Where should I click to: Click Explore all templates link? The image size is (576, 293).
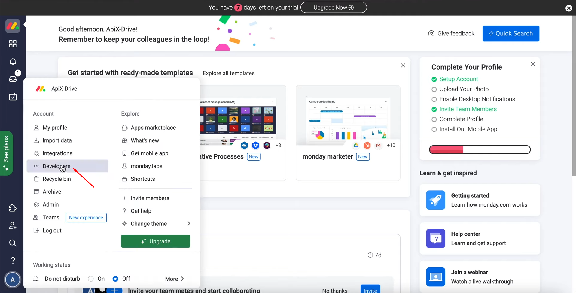229,73
